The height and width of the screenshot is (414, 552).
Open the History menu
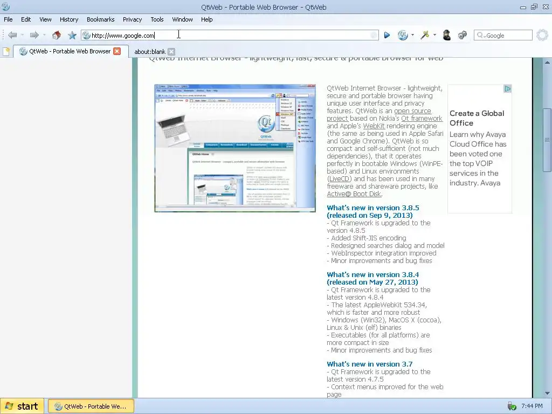click(69, 19)
